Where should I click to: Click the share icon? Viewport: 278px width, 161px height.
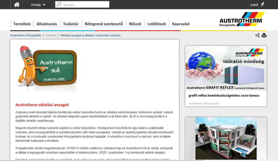pyautogui.click(x=257, y=35)
